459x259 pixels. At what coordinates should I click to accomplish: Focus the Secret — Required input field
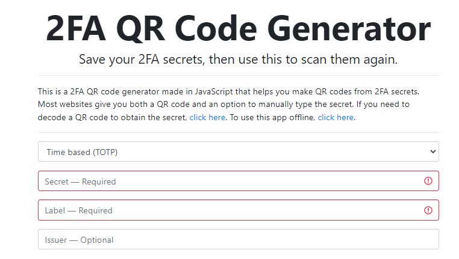[x=229, y=181]
